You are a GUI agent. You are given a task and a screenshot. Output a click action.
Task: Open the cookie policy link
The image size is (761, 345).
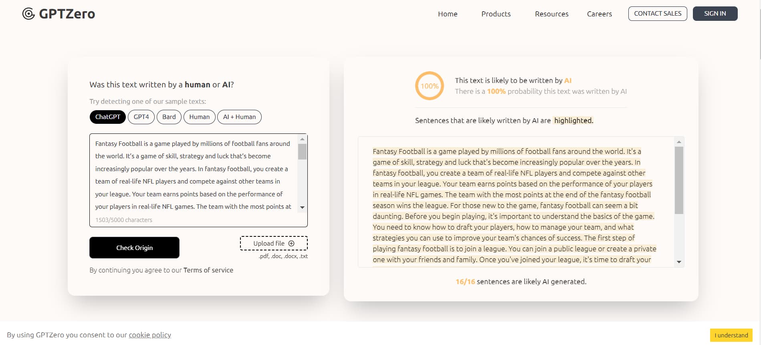pyautogui.click(x=150, y=335)
